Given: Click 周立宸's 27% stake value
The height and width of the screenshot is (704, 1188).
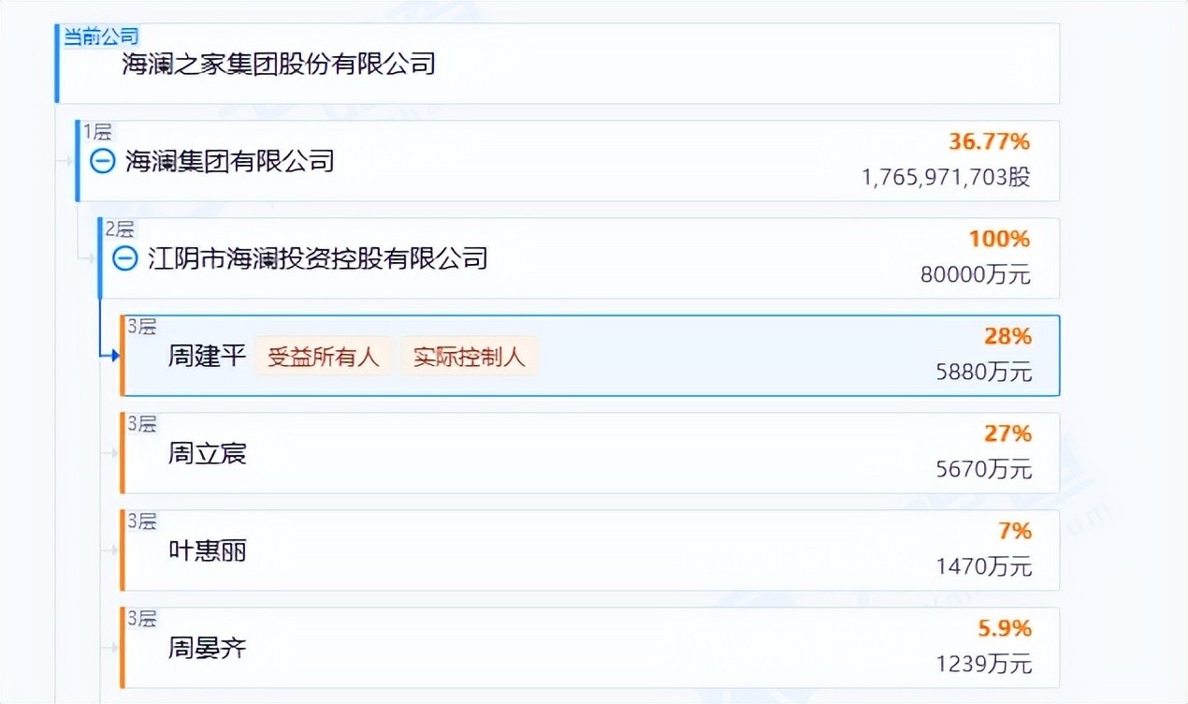Looking at the screenshot, I should 1007,434.
